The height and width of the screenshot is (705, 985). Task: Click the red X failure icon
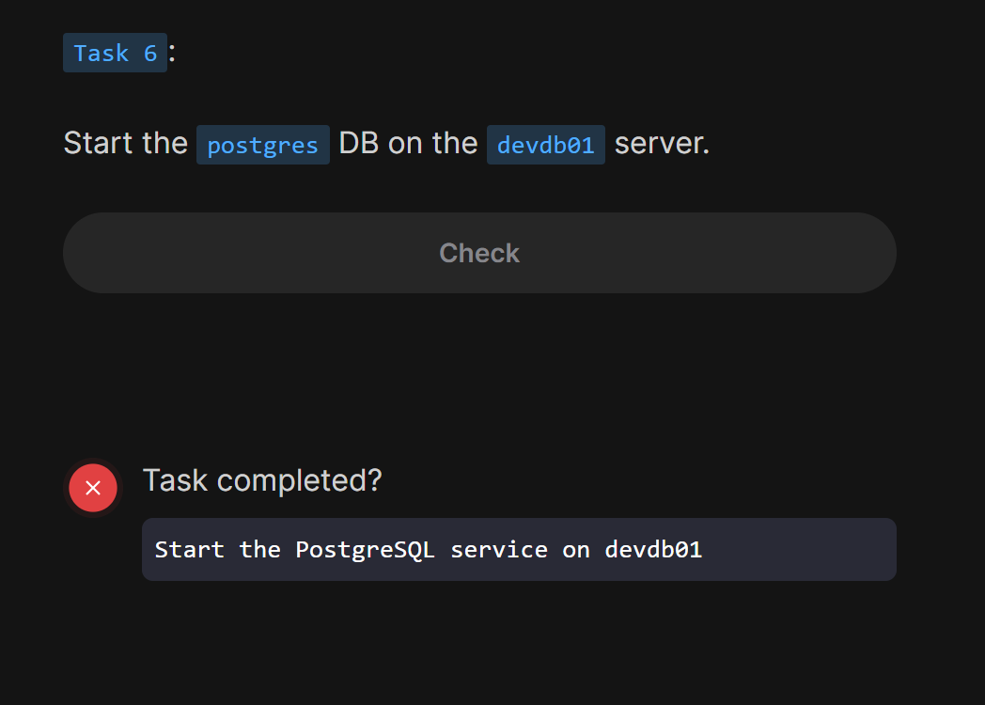click(x=93, y=488)
